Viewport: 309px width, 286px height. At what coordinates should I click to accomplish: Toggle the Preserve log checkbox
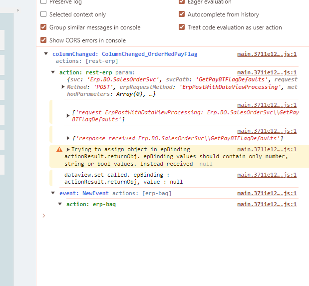coord(43,1)
